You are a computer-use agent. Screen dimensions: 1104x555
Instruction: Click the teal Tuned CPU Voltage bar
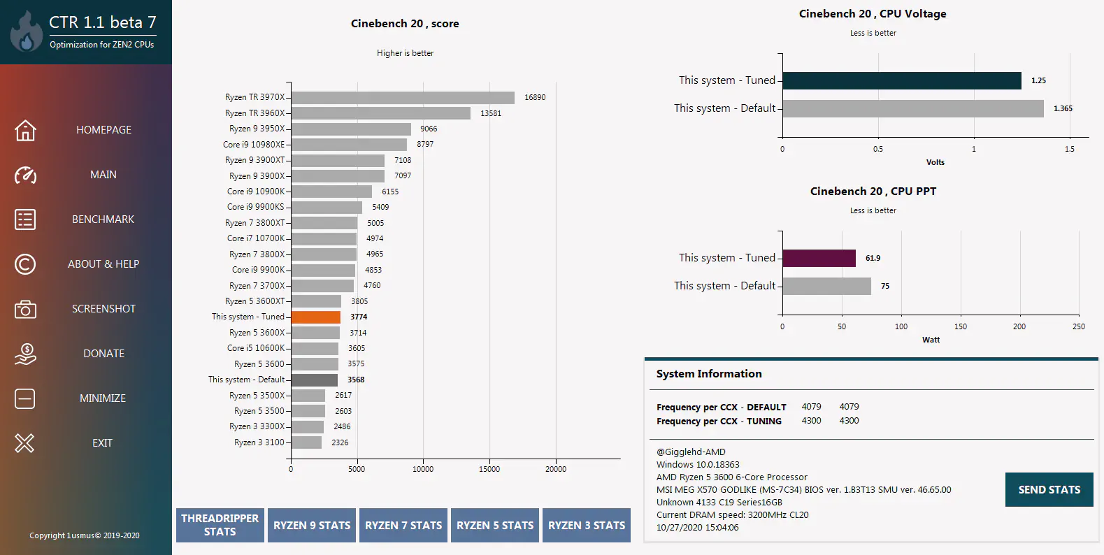tap(902, 80)
